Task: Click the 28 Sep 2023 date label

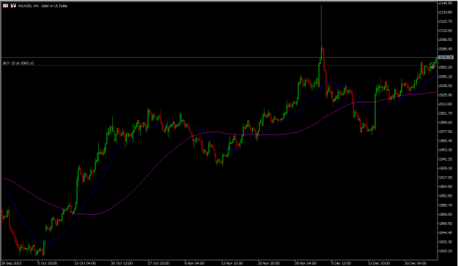Action: tap(11, 263)
